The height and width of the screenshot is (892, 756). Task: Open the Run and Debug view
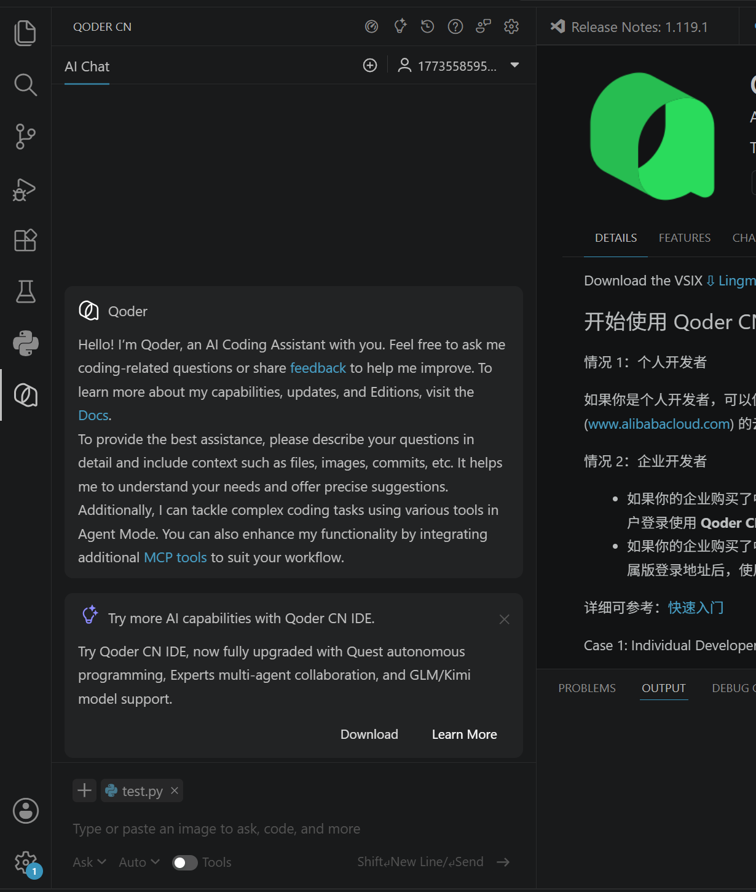point(25,189)
